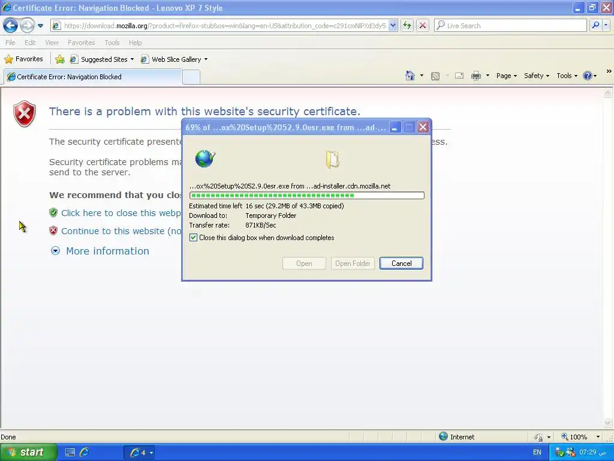Image resolution: width=614 pixels, height=461 pixels.
Task: Open Suggested Sites dropdown
Action: (102, 59)
